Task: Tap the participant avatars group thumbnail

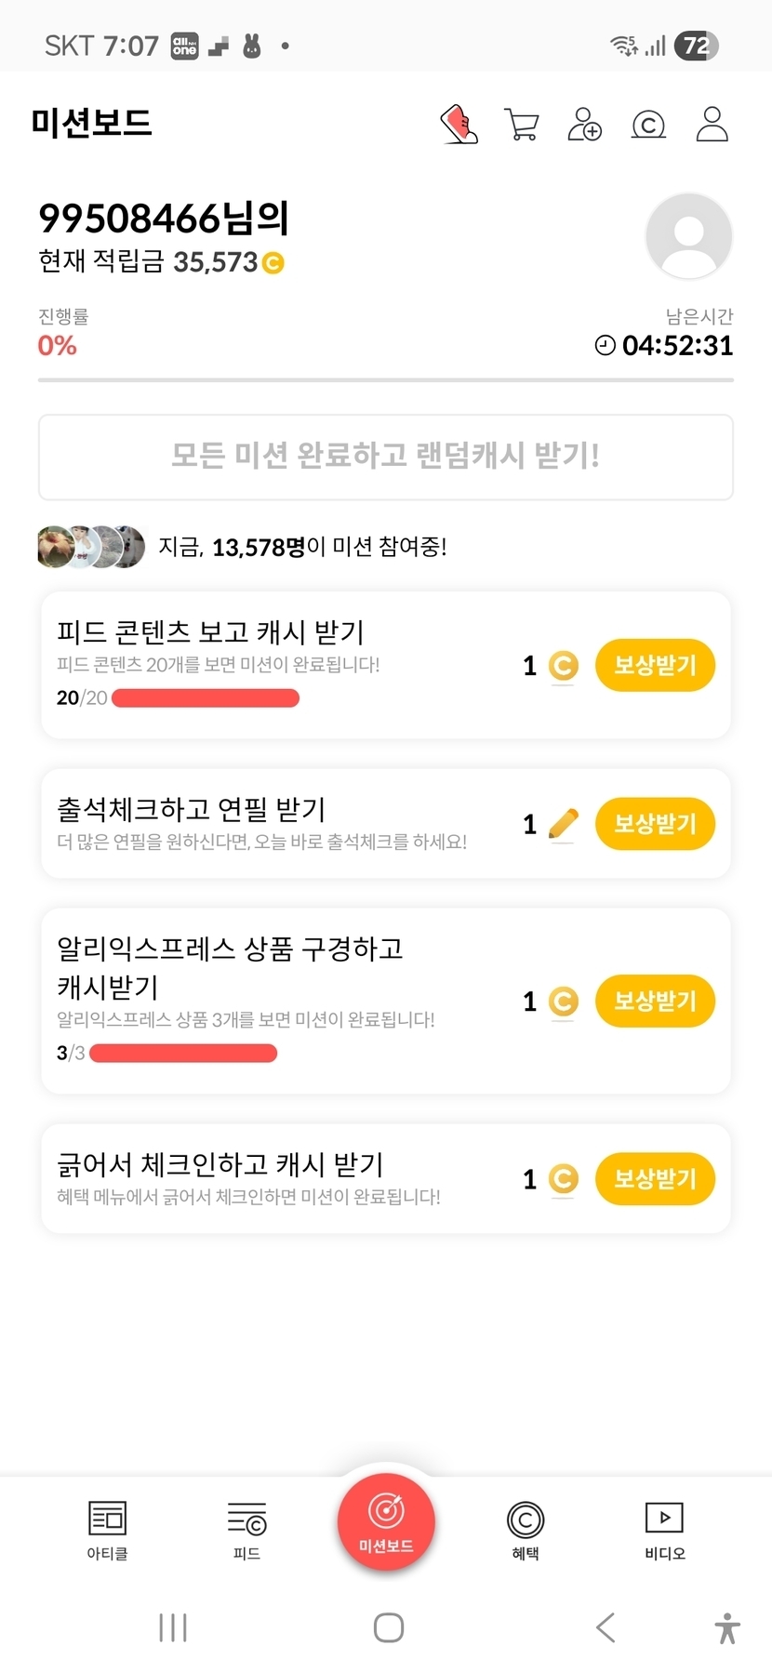Action: click(x=91, y=547)
